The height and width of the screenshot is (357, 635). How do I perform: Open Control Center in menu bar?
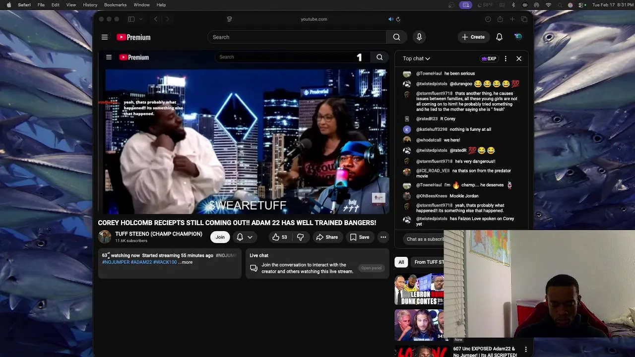point(582,5)
